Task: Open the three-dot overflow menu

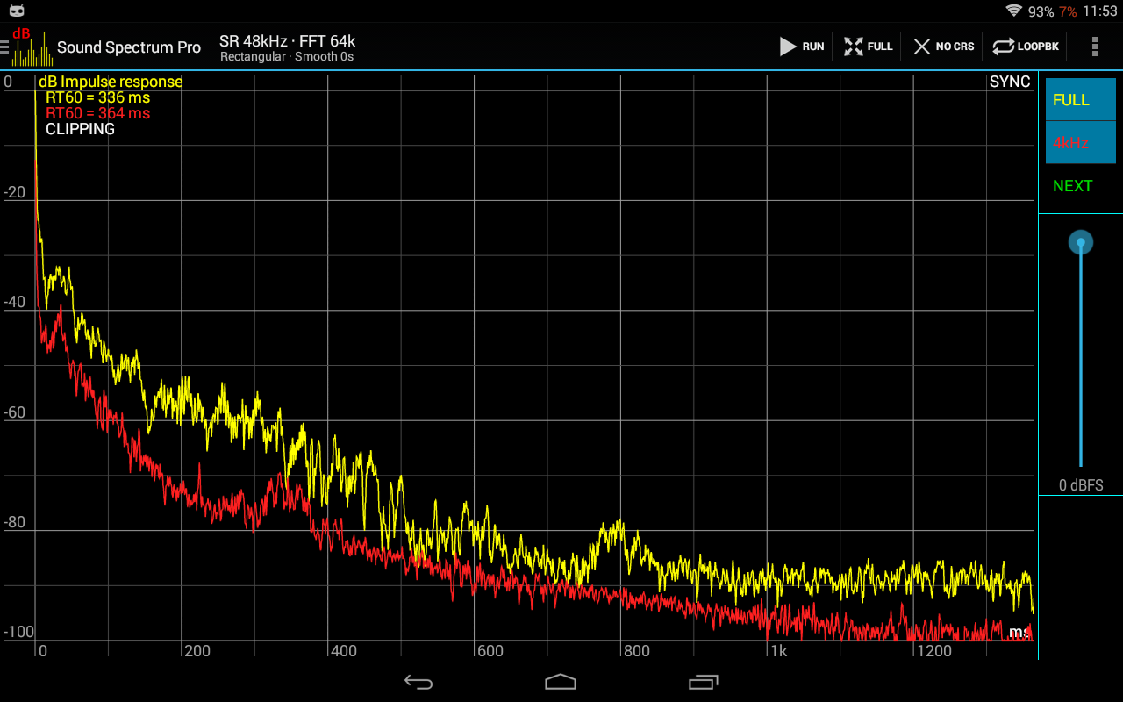Action: click(1094, 47)
